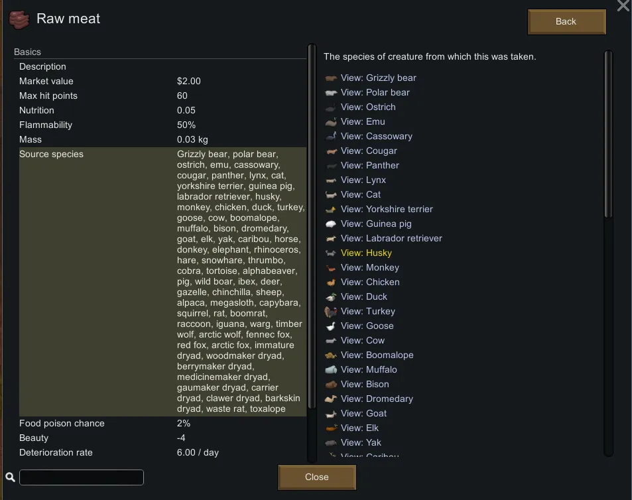The width and height of the screenshot is (632, 500).
Task: Click the muffalo creature icon
Action: tap(332, 370)
